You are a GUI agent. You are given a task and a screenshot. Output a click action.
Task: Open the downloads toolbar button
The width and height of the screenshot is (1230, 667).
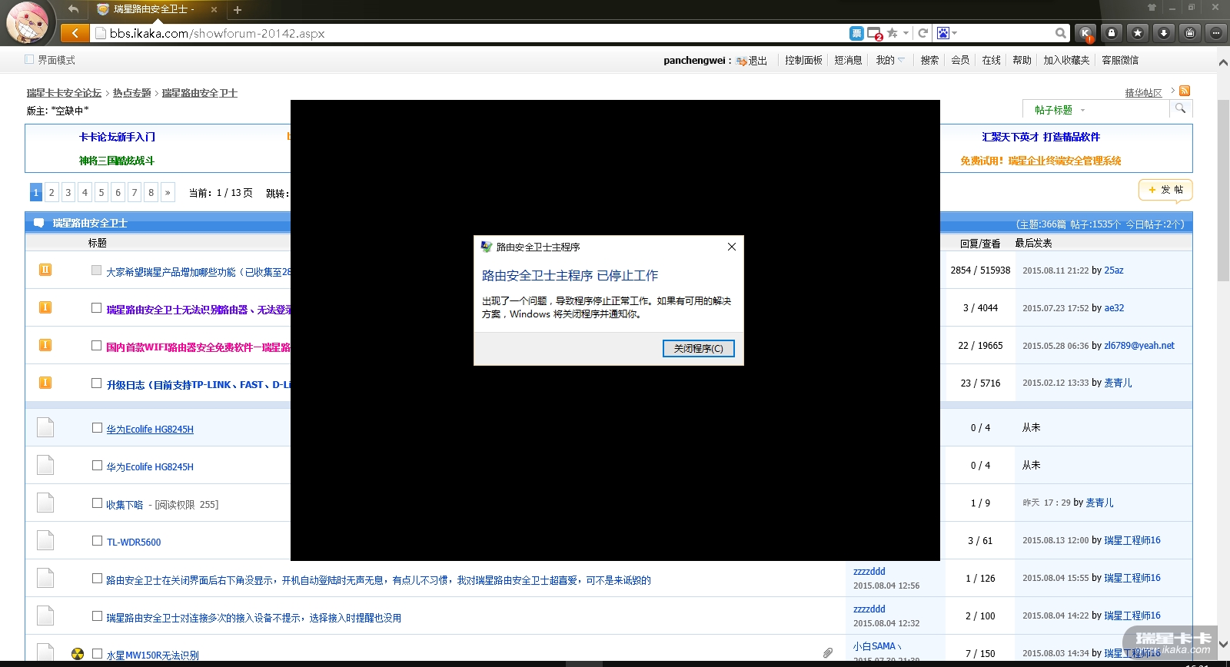click(x=1164, y=33)
